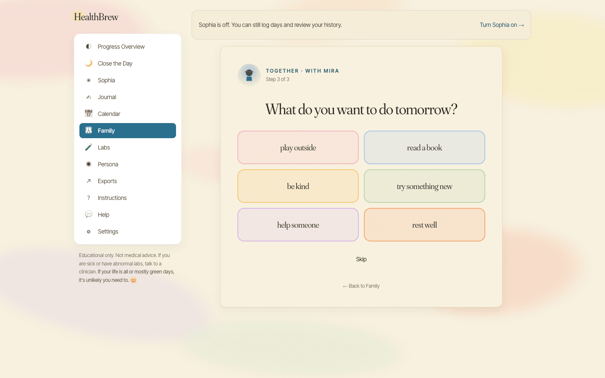Click the 'Sophia is off' banner message

[x=270, y=25]
